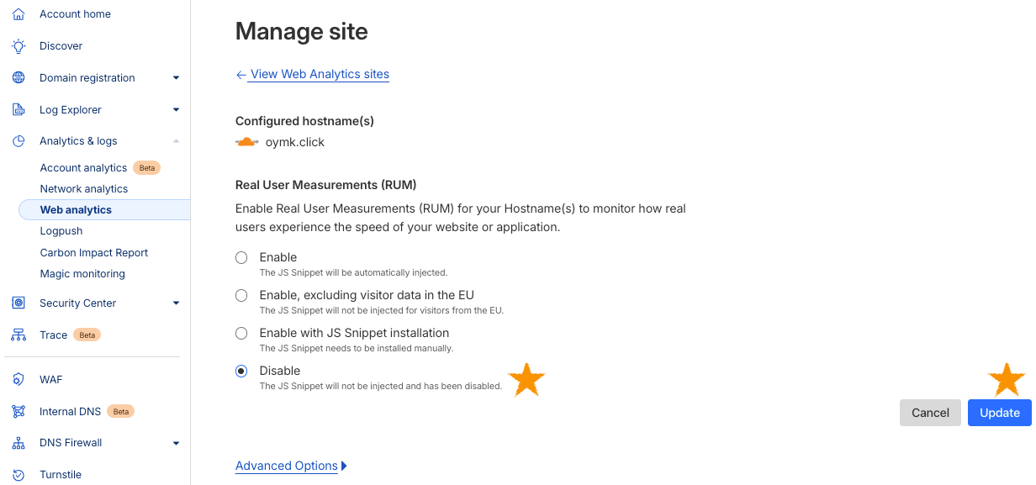Click the Security Center icon

tap(18, 303)
